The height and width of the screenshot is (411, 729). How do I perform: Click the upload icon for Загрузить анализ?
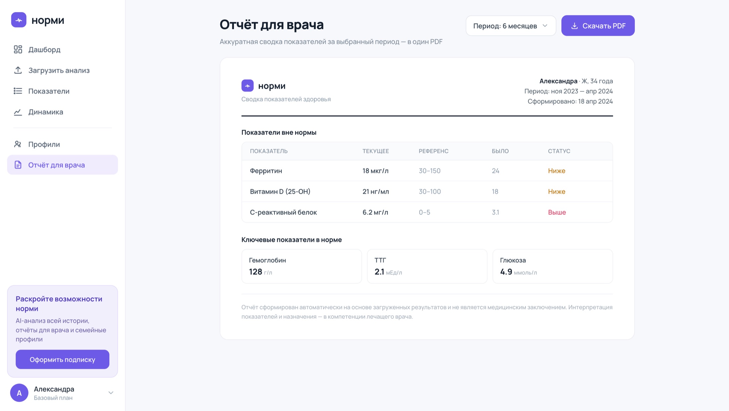(x=18, y=70)
